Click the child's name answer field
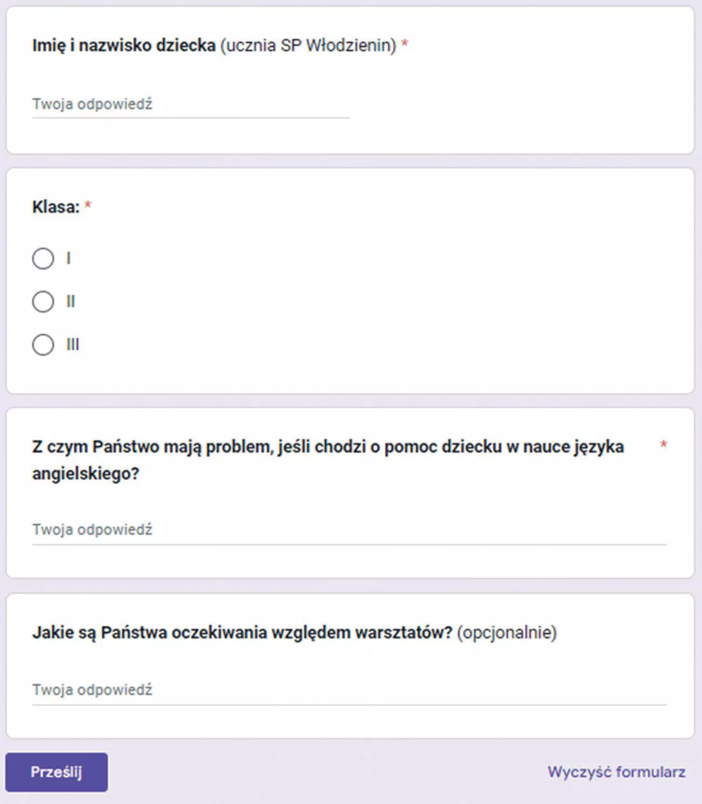Image resolution: width=702 pixels, height=804 pixels. point(191,105)
